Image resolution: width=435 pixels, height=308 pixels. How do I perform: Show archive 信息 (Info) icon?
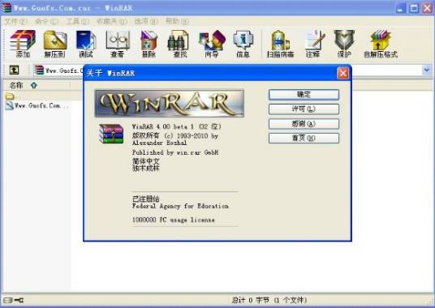pyautogui.click(x=243, y=44)
